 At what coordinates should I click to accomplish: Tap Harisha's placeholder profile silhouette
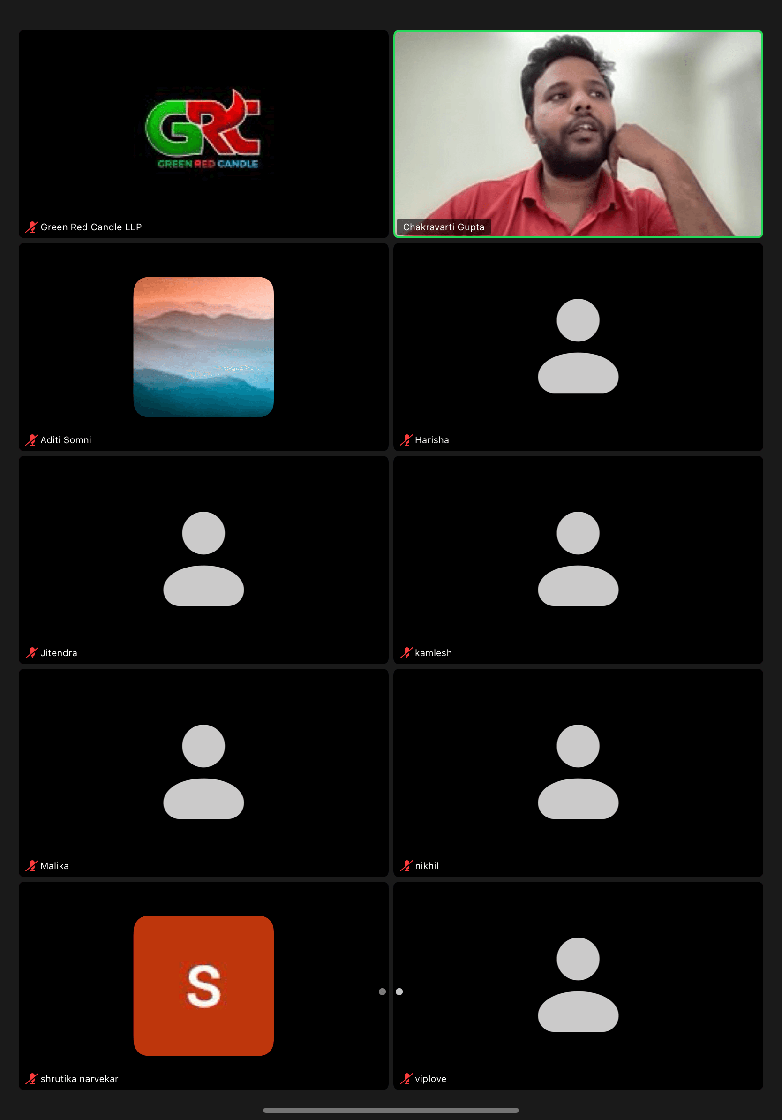[578, 346]
